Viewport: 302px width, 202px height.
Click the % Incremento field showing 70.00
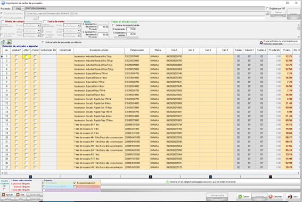pos(132,29)
